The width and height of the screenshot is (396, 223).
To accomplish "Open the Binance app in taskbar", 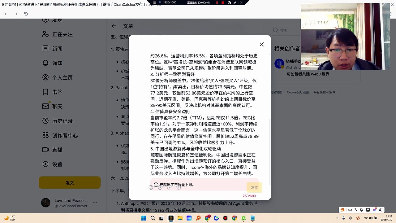I will (x=171, y=218).
